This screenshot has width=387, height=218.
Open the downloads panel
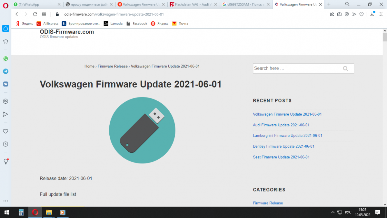coord(372,14)
